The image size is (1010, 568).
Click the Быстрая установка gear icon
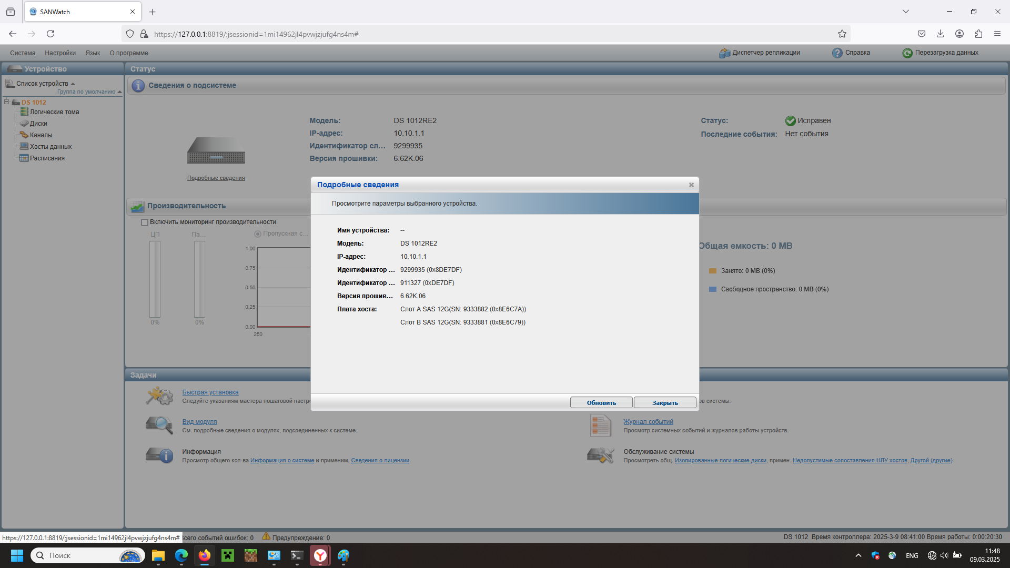point(159,396)
